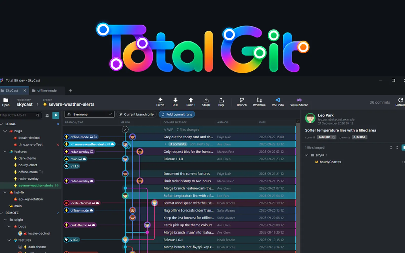Toggle Fold commit runs option
This screenshot has height=253, width=405.
click(177, 114)
